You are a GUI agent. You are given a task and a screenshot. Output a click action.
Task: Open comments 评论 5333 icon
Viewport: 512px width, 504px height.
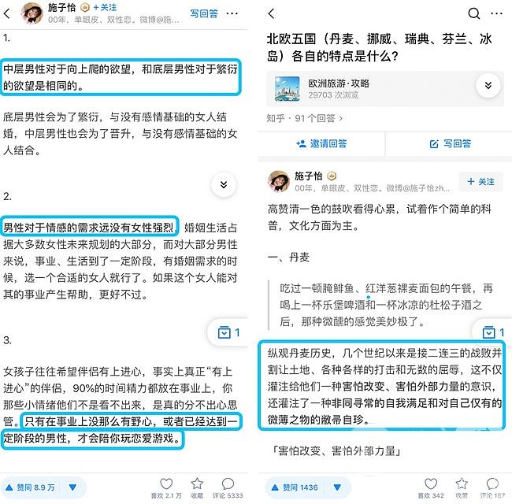tap(228, 484)
